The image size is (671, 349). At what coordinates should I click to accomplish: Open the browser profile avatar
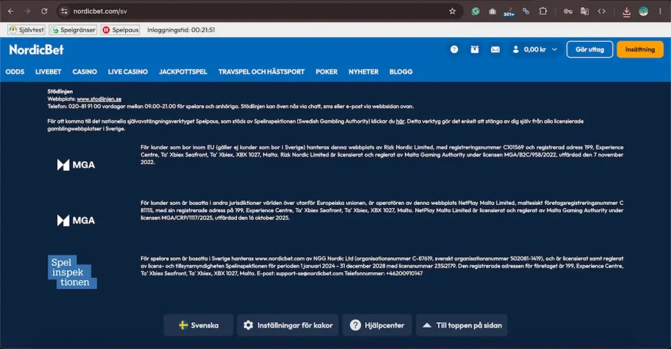click(x=643, y=12)
